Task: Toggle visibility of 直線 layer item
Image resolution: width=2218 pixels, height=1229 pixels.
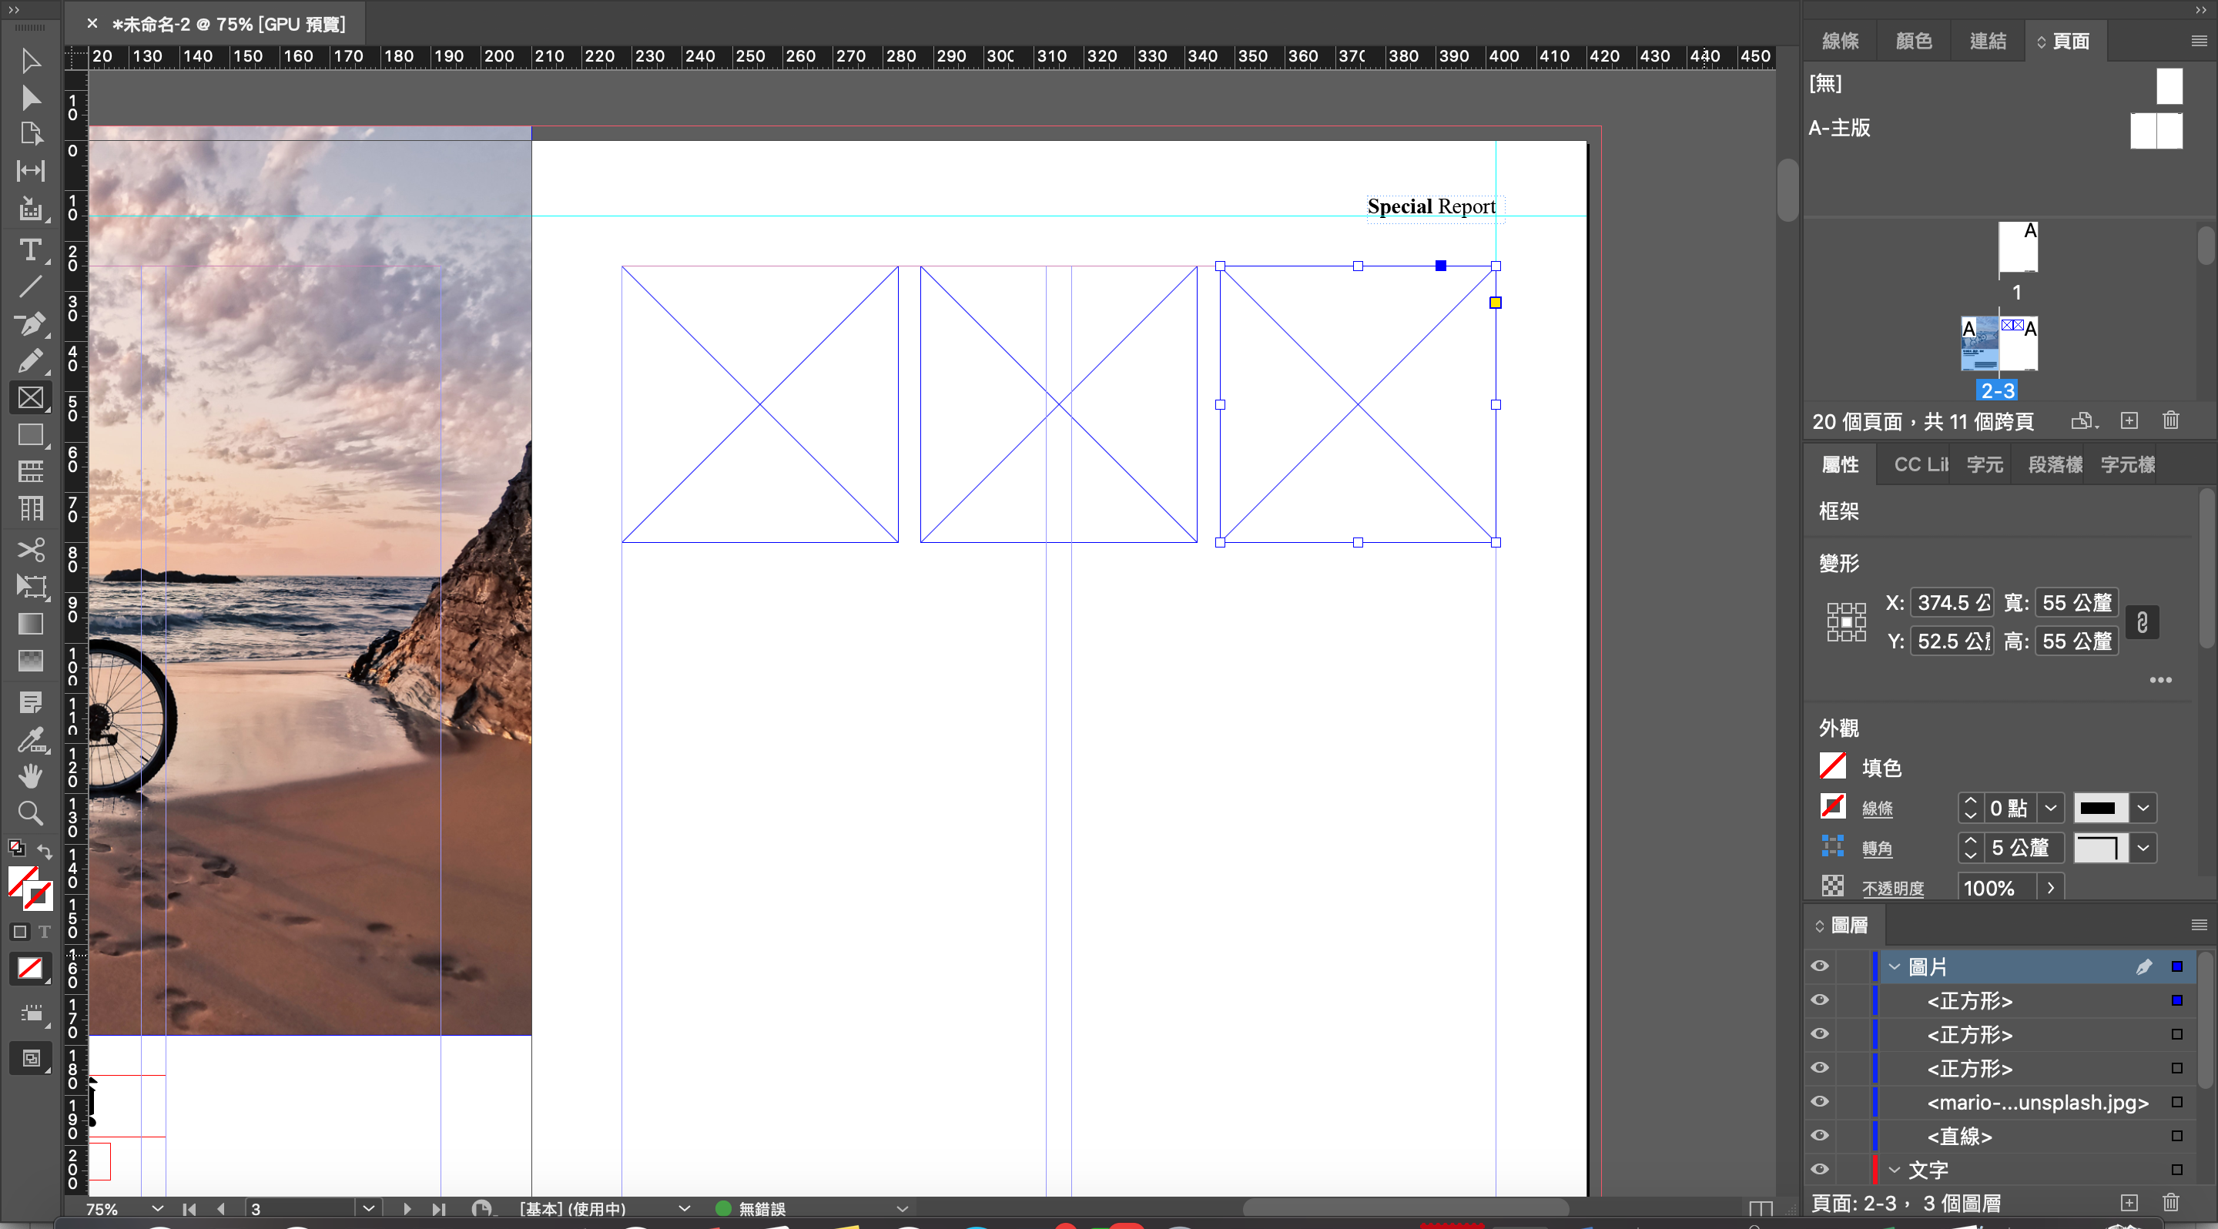Action: (1819, 1135)
